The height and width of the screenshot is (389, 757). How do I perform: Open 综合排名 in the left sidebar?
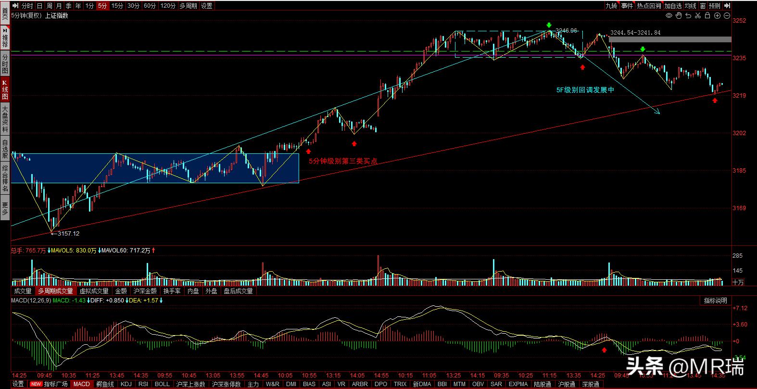[x=5, y=179]
